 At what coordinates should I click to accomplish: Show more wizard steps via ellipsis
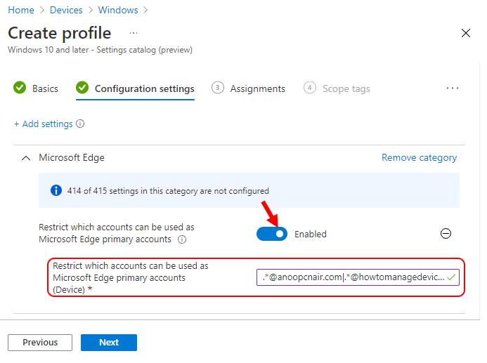pos(453,88)
